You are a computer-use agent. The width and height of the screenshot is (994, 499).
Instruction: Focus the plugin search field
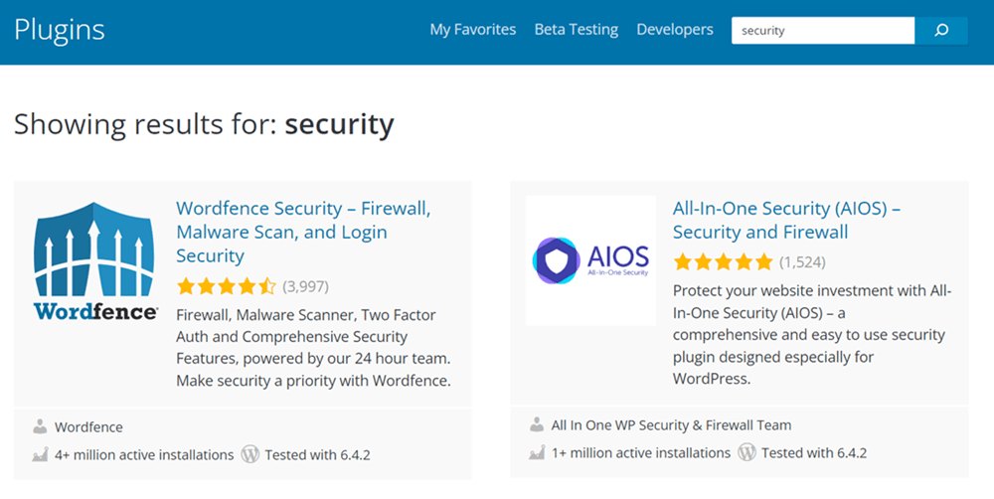pos(822,30)
